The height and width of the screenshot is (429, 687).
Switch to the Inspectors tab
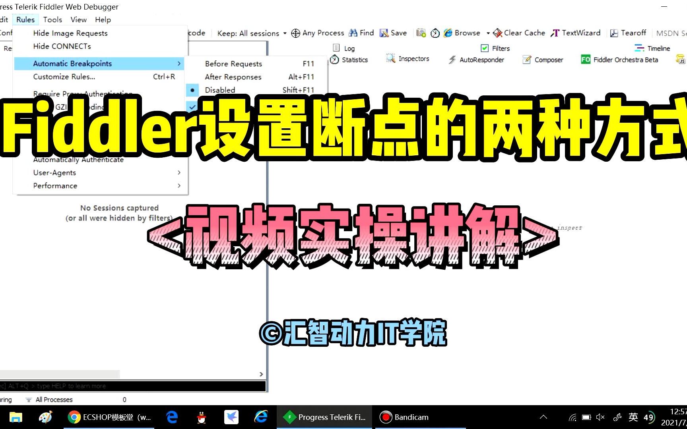pos(408,59)
